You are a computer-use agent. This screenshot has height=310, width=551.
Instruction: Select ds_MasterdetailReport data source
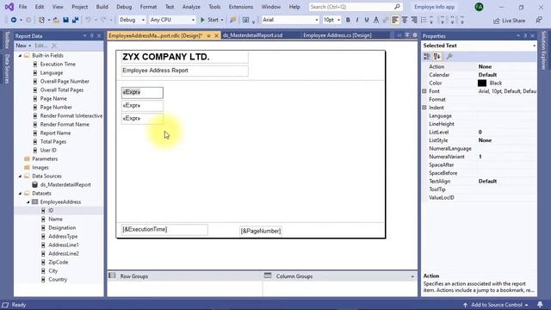pyautogui.click(x=65, y=185)
